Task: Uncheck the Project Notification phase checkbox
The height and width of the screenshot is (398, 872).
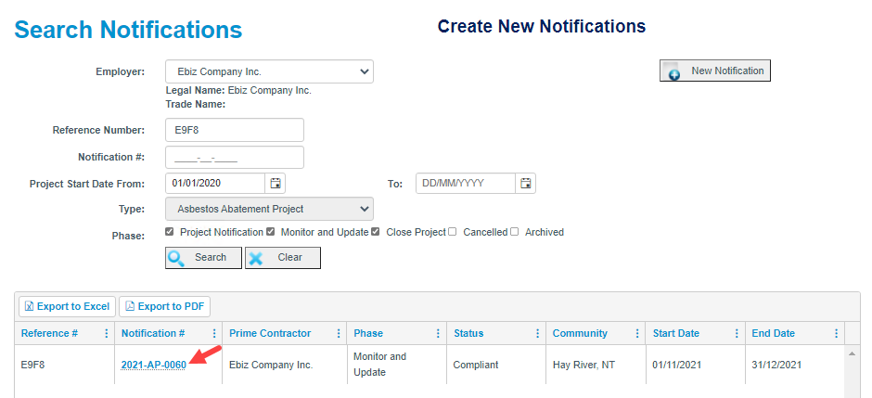Action: coord(170,232)
